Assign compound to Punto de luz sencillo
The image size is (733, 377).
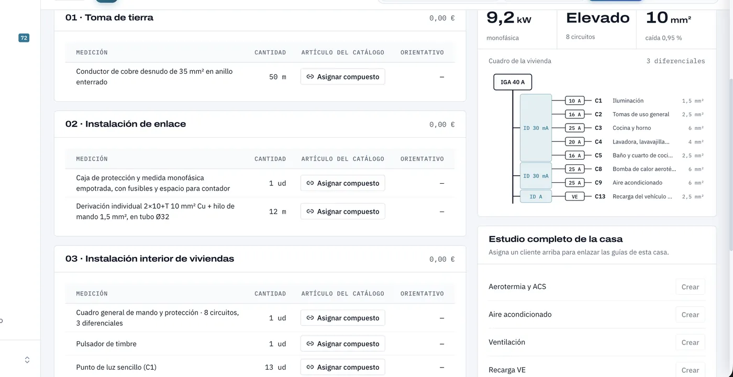(x=343, y=367)
